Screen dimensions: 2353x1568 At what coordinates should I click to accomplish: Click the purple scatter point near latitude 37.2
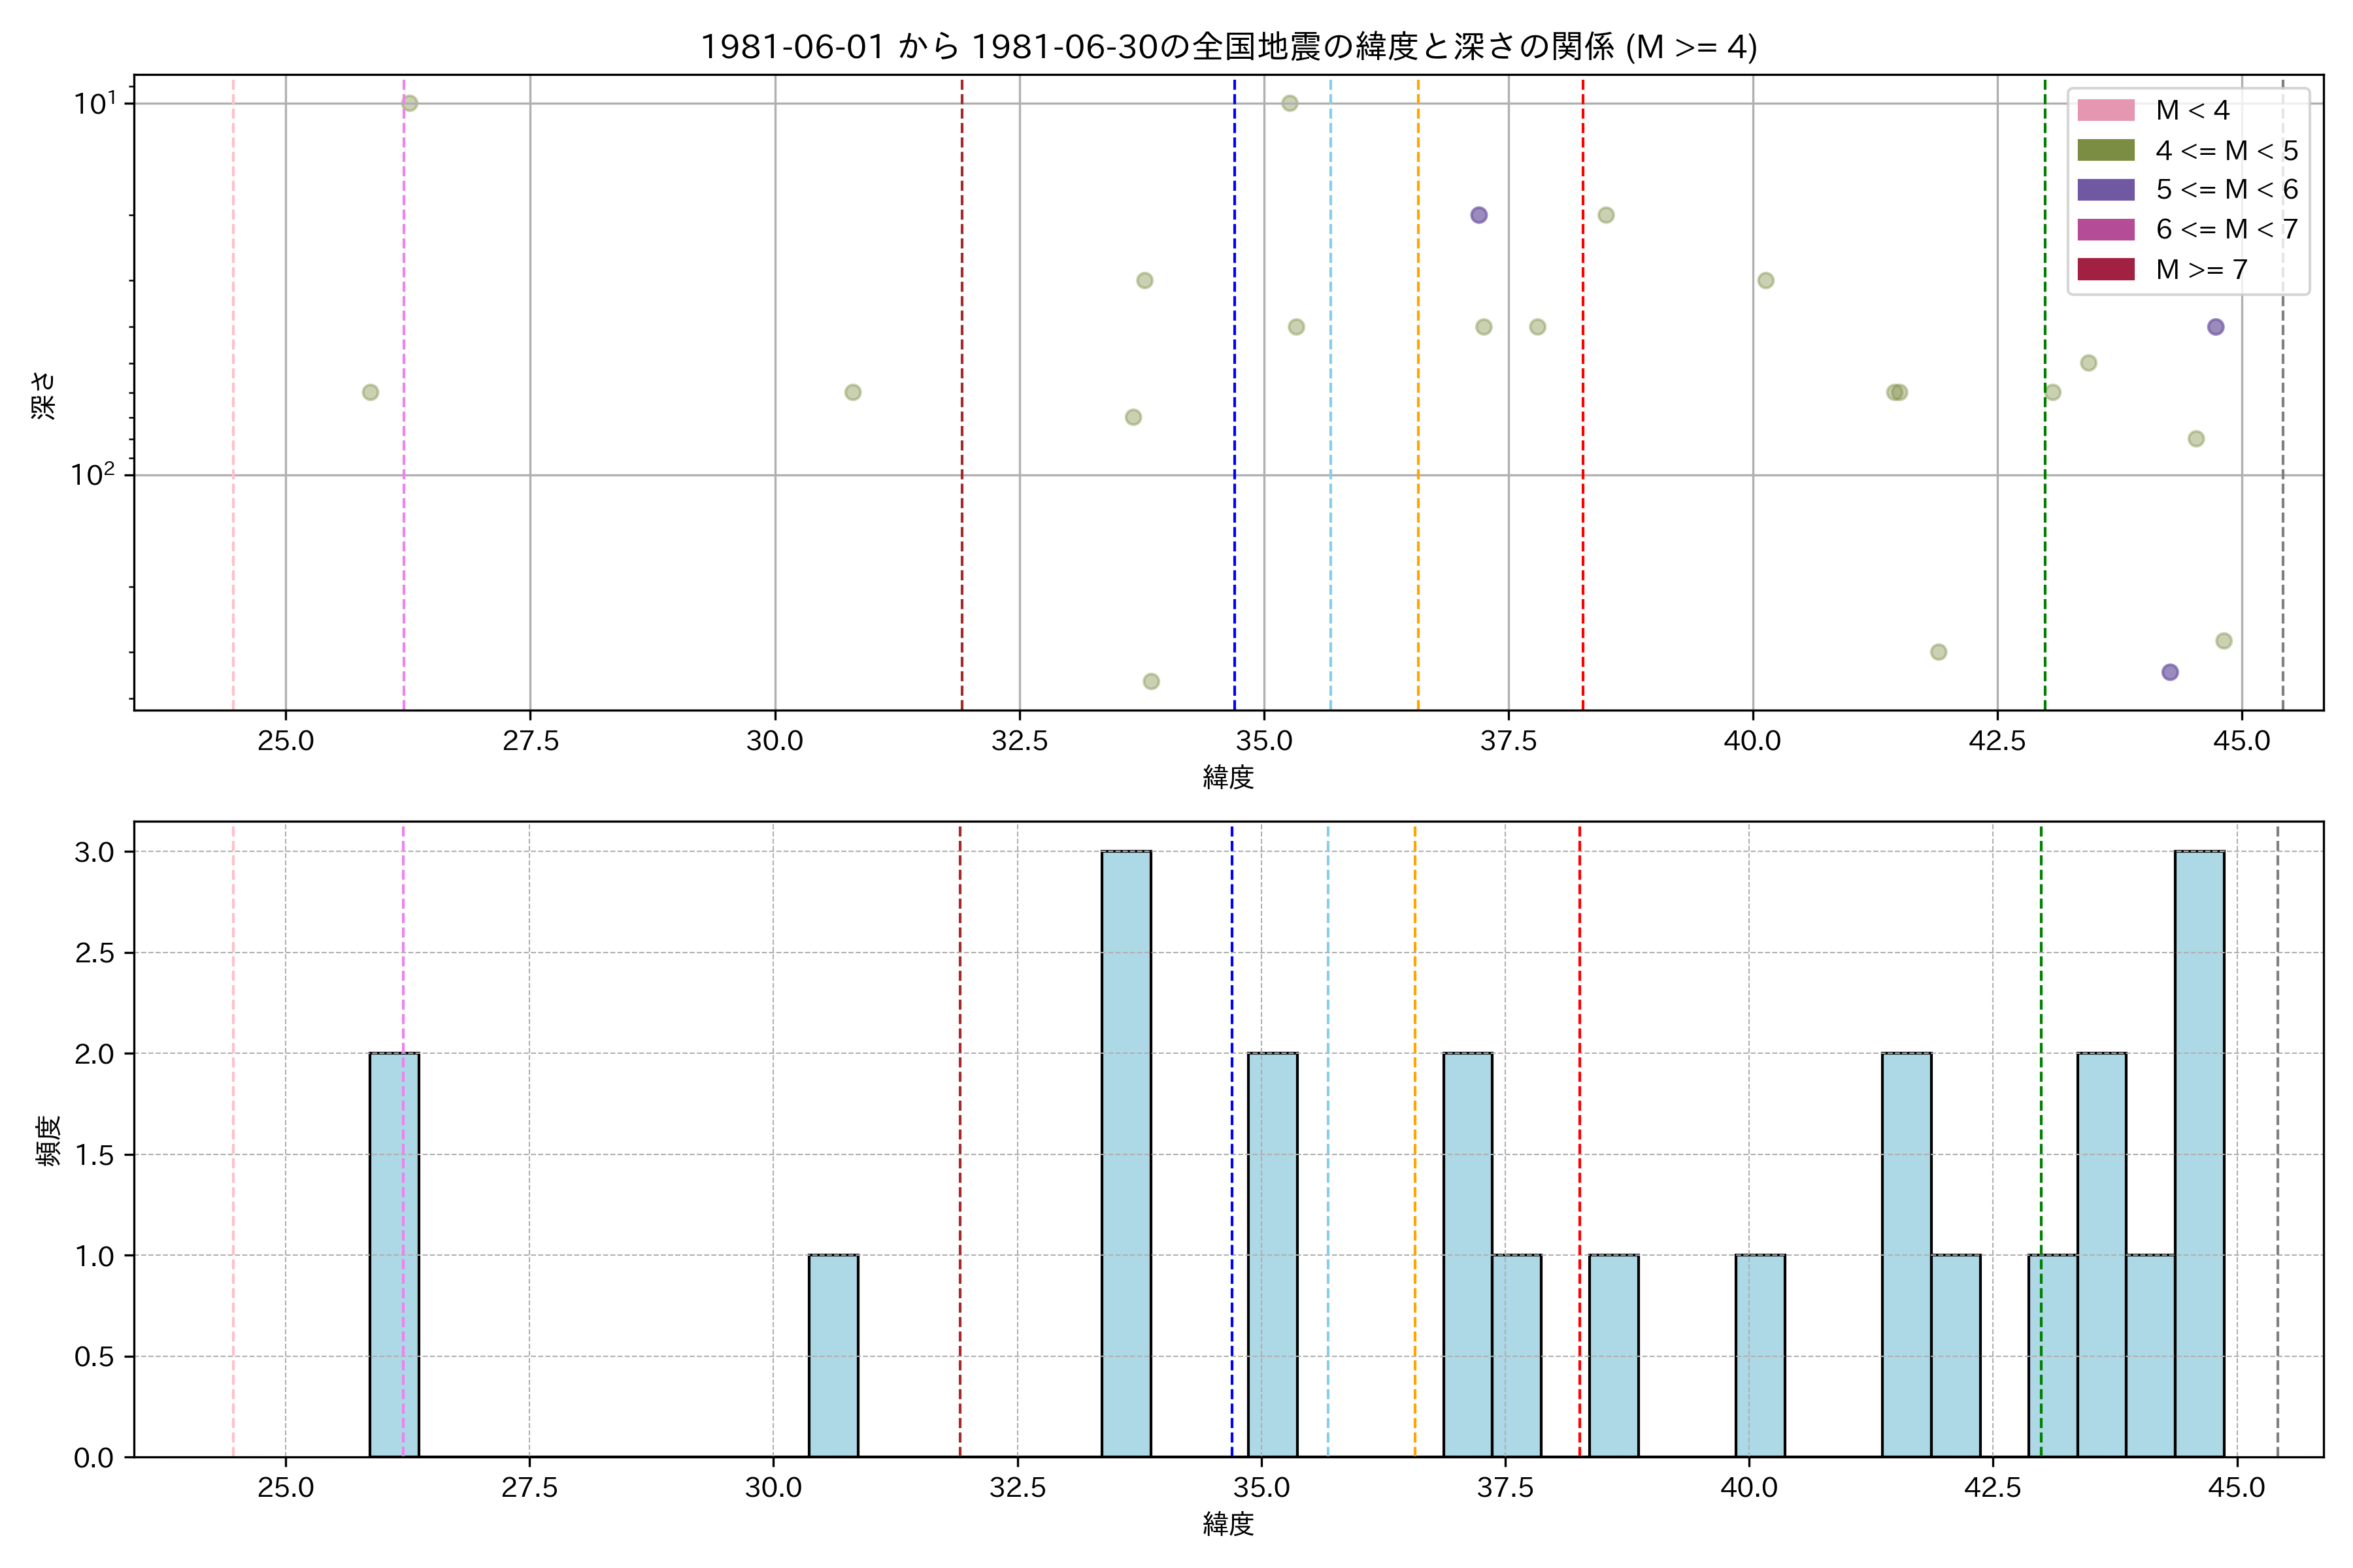[1478, 215]
